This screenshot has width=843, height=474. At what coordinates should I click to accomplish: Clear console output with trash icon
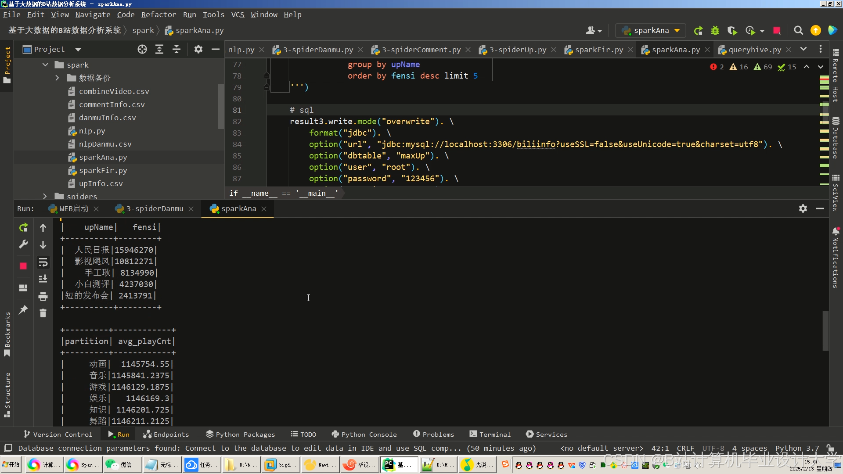43,313
